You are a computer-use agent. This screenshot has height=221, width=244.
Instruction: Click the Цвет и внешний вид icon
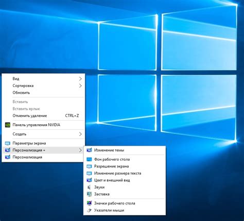(x=89, y=180)
